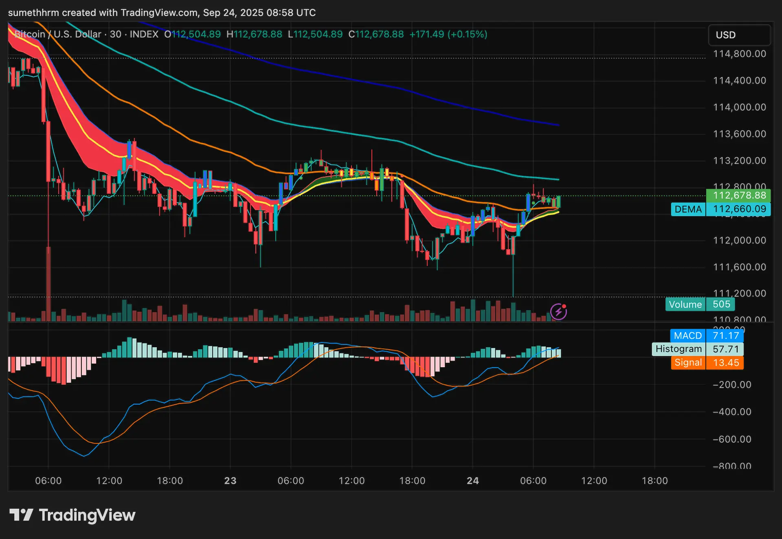This screenshot has width=782, height=539.
Task: Select the Volume indicator label
Action: pyautogui.click(x=685, y=305)
